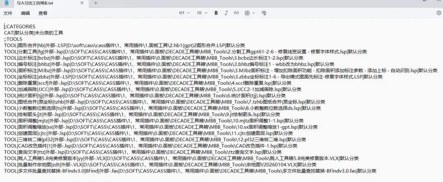Image resolution: width=443 pixels, height=182 pixels.
Task: Open the 文件 menu
Action: click(8, 13)
